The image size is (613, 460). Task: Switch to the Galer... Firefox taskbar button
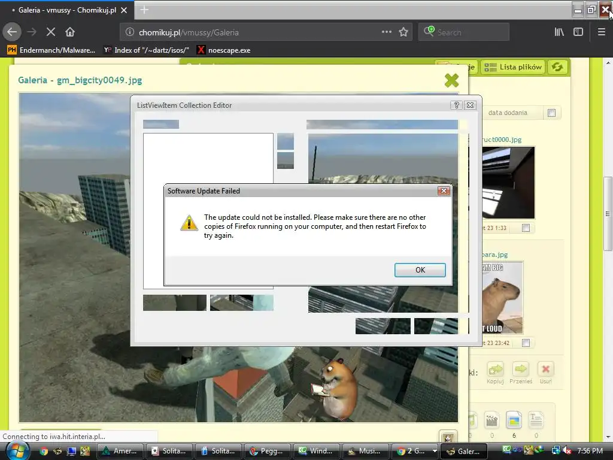tap(464, 451)
